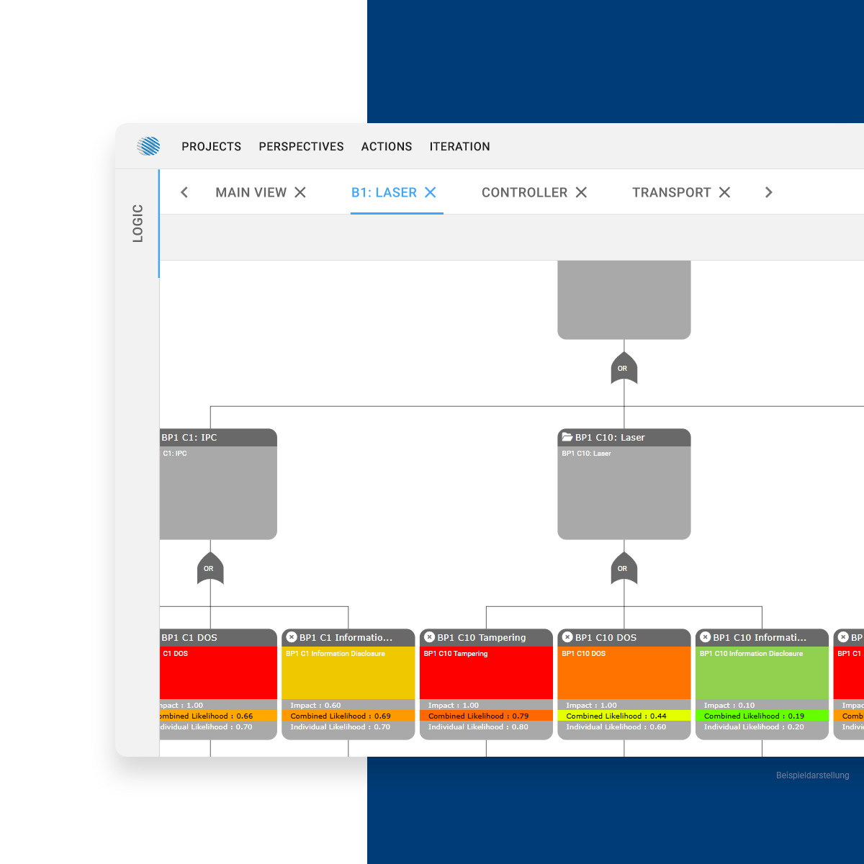864x864 pixels.
Task: Close the TRANSPORT tab
Action: pyautogui.click(x=724, y=192)
